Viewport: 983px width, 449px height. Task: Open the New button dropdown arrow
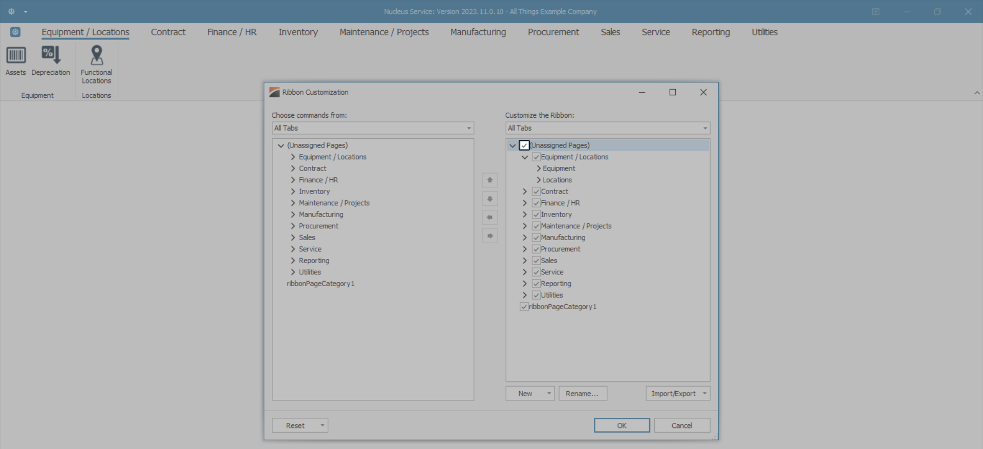[549, 393]
